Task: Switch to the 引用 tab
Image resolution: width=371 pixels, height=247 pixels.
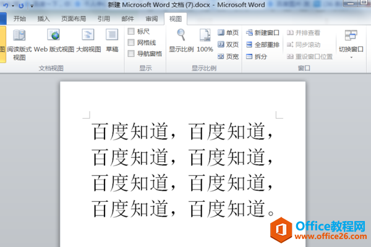Action: click(104, 19)
